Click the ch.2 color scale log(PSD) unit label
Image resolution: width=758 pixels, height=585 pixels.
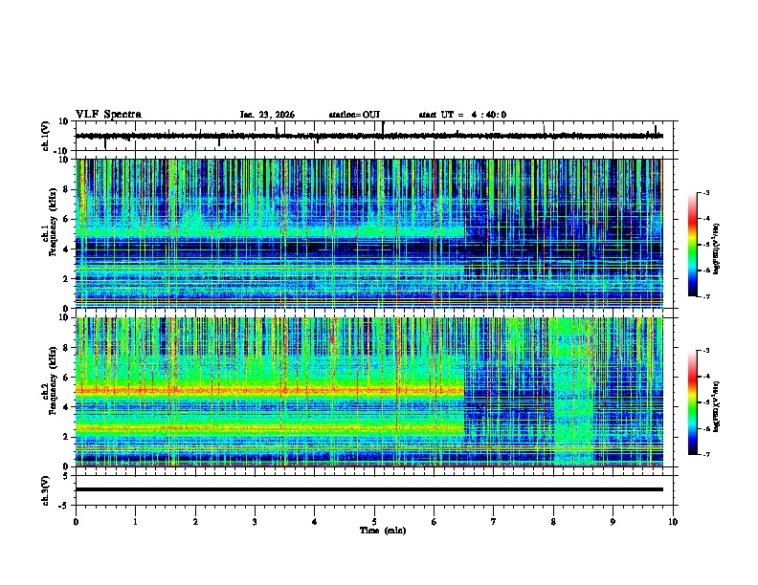coord(717,407)
